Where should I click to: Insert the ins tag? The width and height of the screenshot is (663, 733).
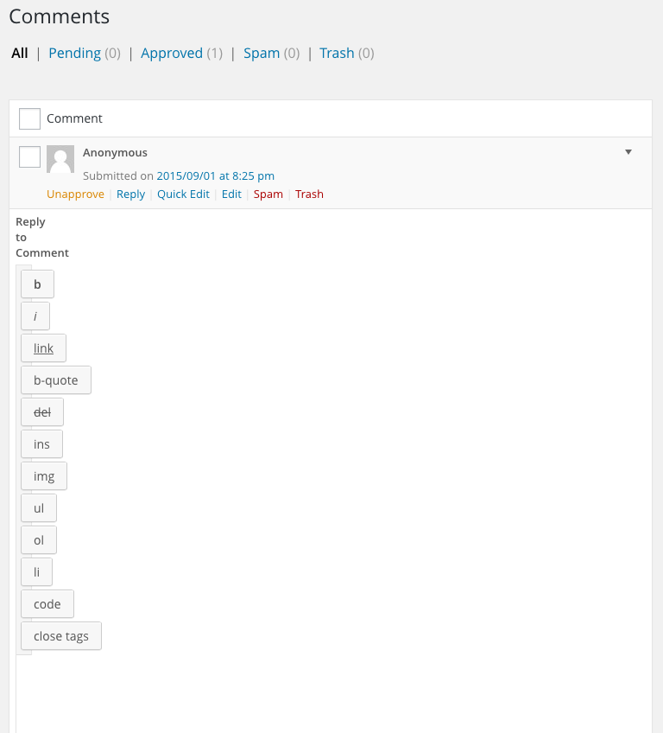point(41,444)
